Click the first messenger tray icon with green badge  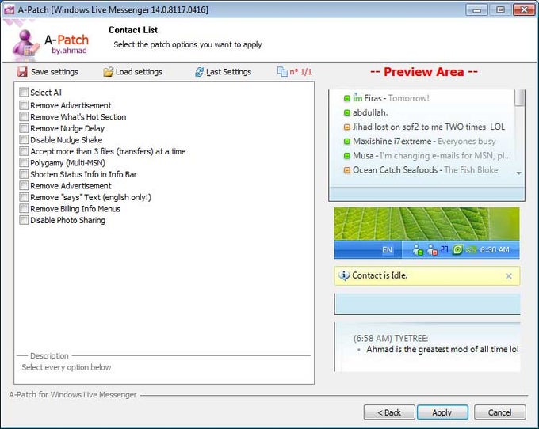click(418, 250)
